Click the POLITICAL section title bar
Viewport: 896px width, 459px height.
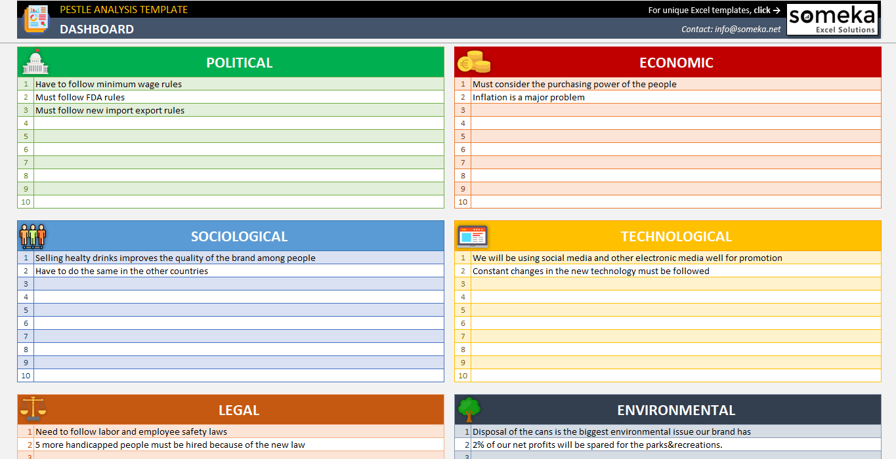pyautogui.click(x=239, y=62)
